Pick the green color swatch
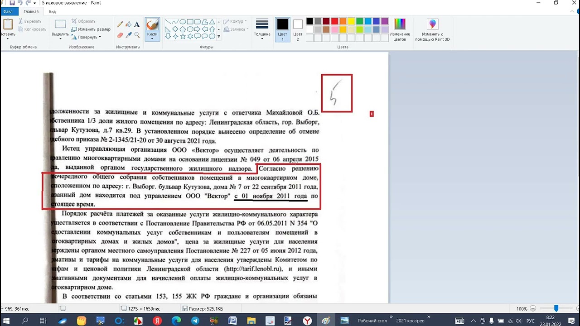 tap(359, 21)
